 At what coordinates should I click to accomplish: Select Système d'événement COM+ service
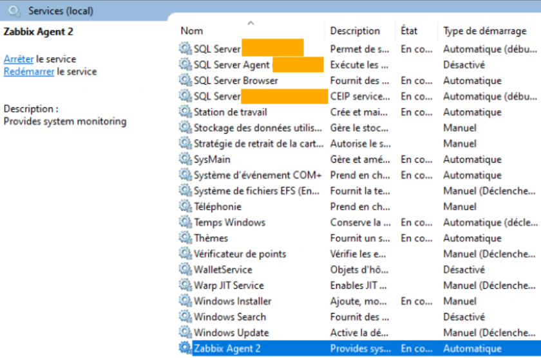(x=258, y=175)
